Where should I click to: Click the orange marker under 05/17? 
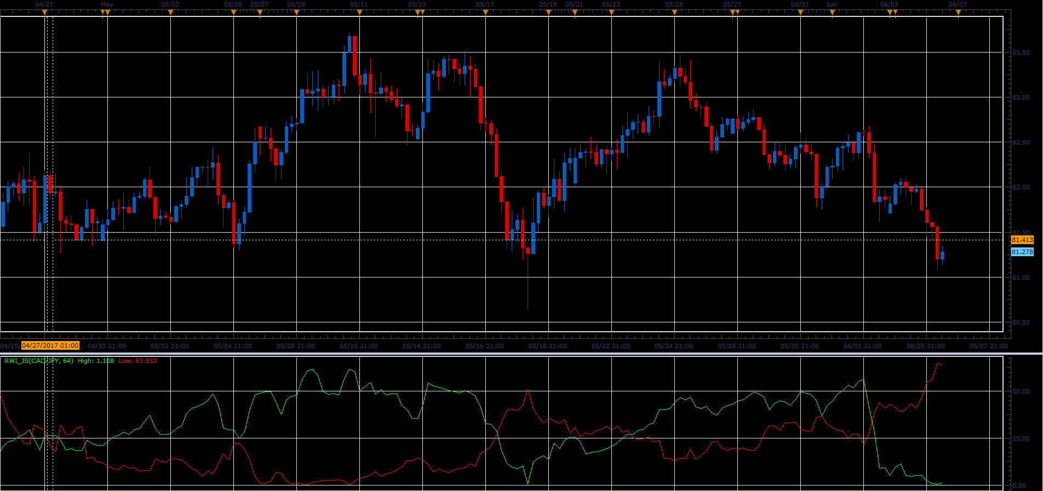tap(485, 12)
